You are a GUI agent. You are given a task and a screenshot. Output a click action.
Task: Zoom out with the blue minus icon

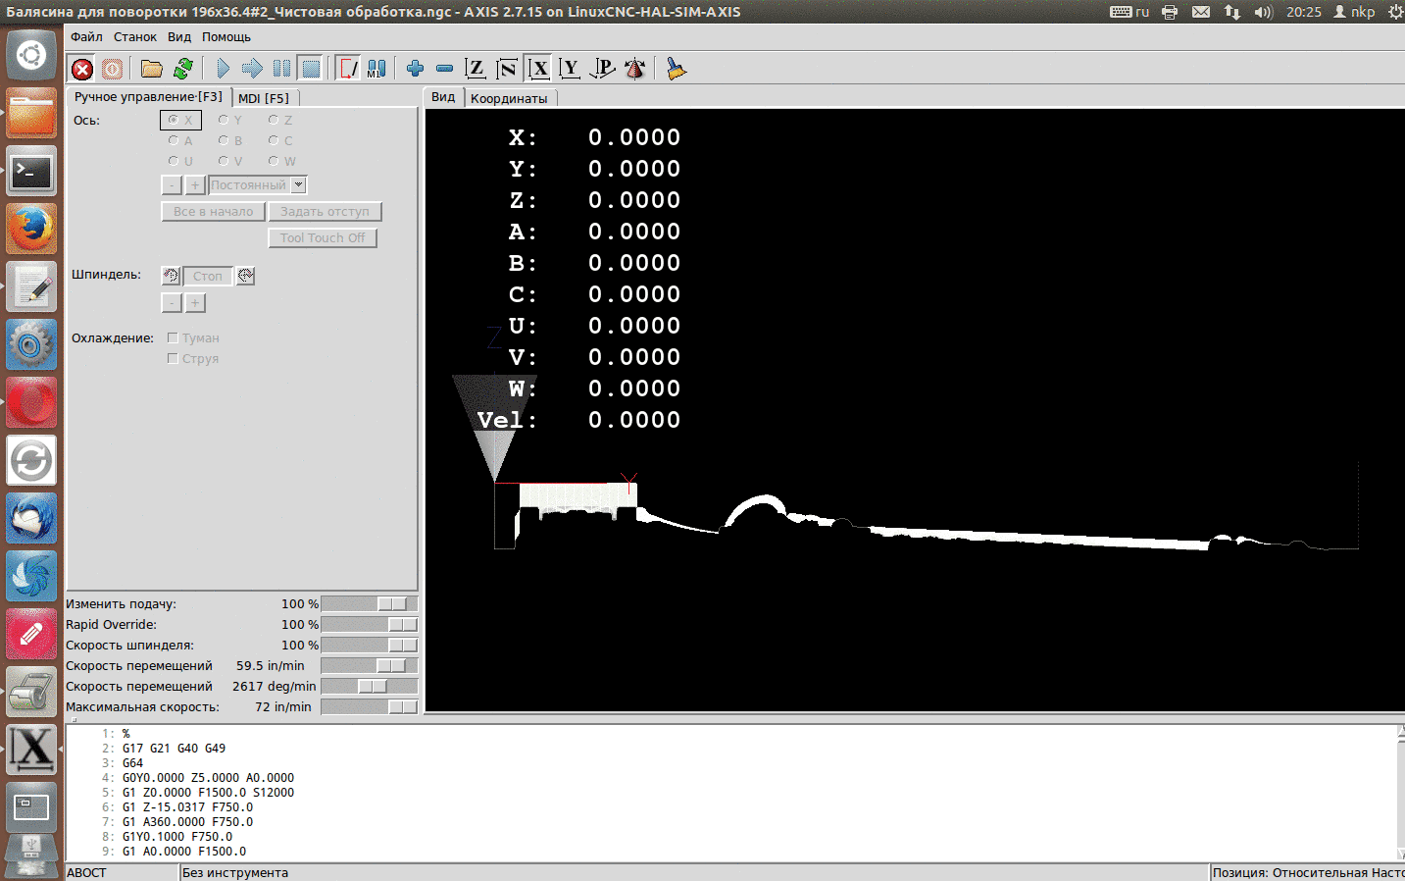(444, 69)
